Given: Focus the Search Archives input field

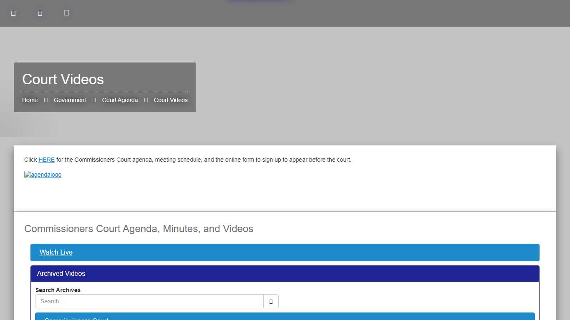Looking at the screenshot, I should [149, 301].
